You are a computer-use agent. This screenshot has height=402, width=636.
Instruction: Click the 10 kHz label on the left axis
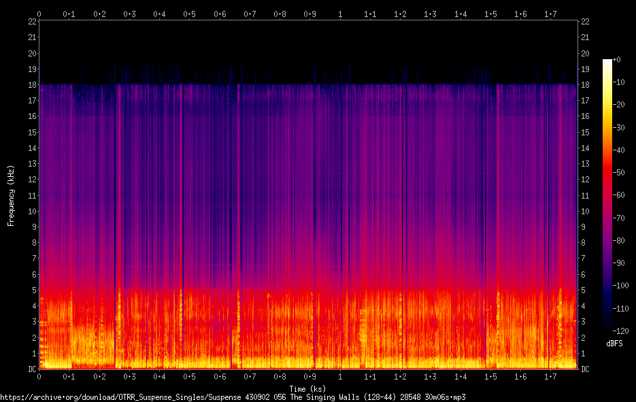(32, 212)
